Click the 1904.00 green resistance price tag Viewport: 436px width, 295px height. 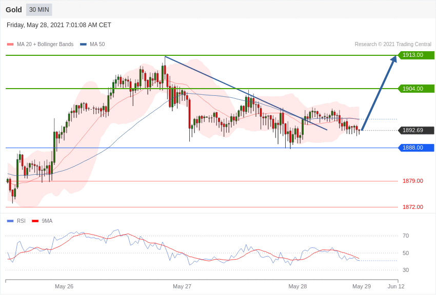tap(416, 89)
